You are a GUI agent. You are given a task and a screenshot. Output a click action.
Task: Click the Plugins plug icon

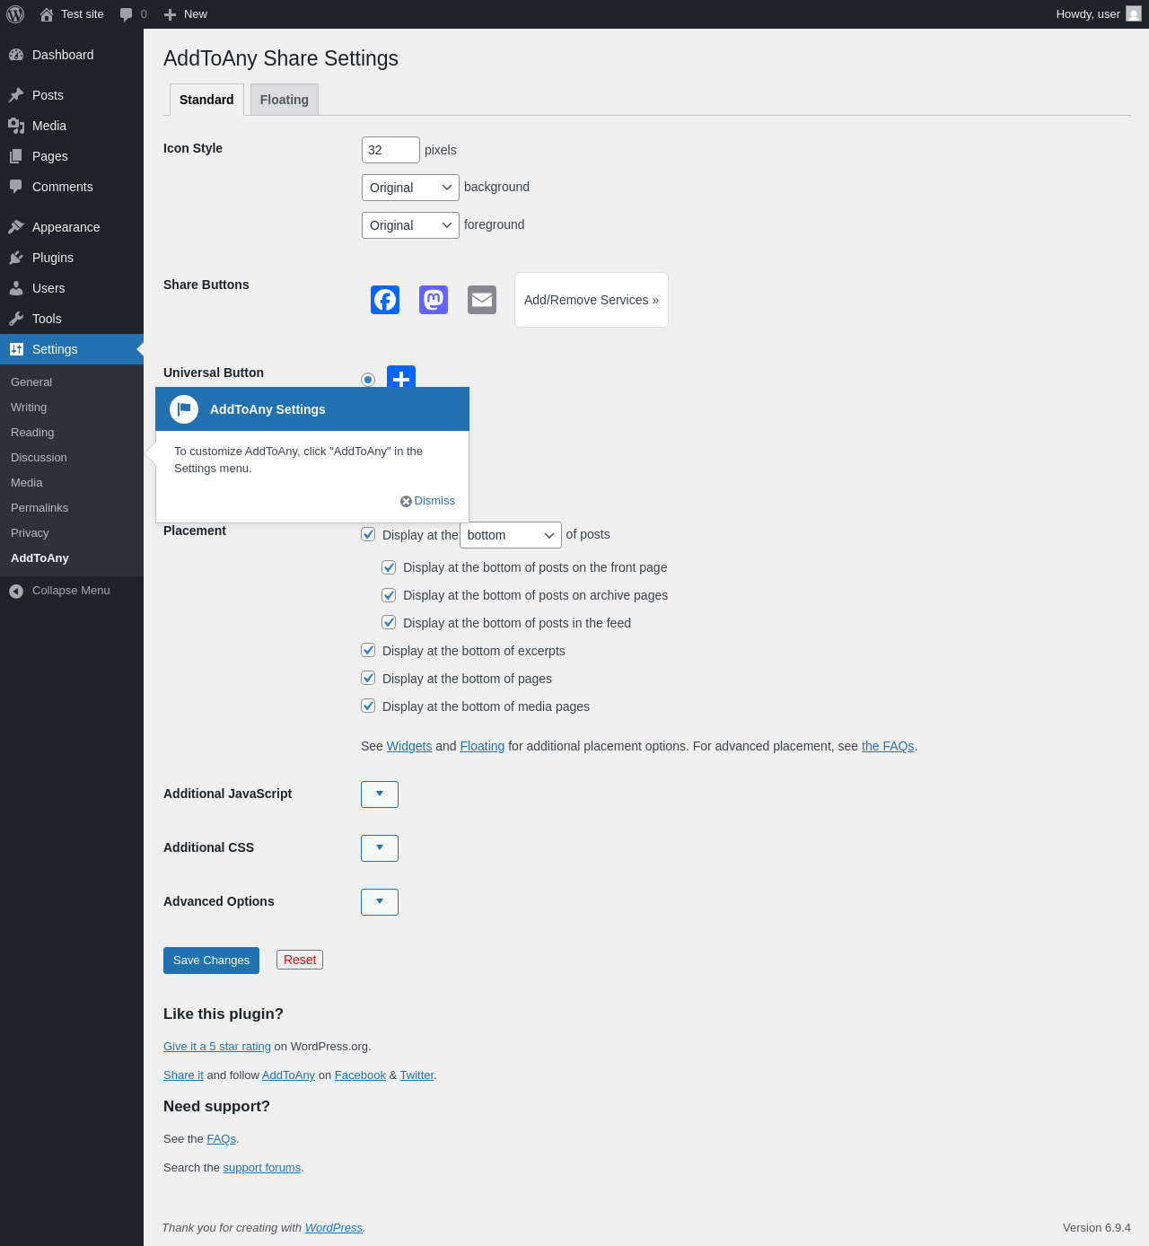point(16,258)
